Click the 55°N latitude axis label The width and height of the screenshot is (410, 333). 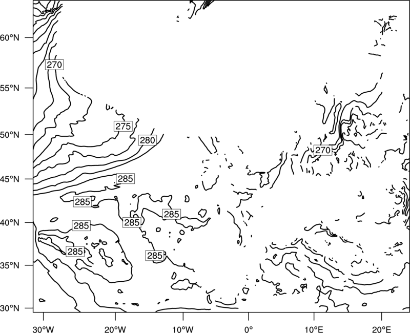coord(10,88)
